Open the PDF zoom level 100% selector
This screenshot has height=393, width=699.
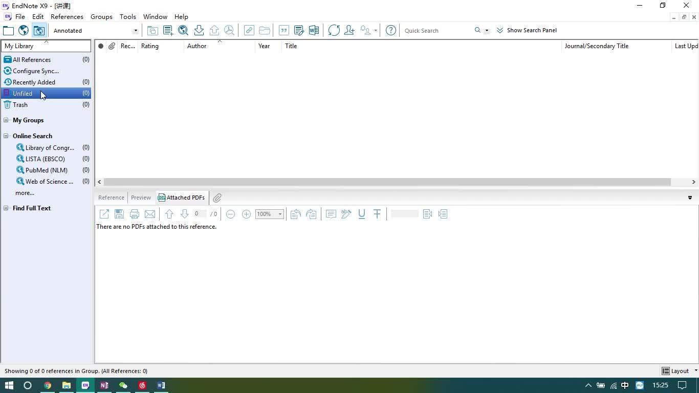coord(269,214)
